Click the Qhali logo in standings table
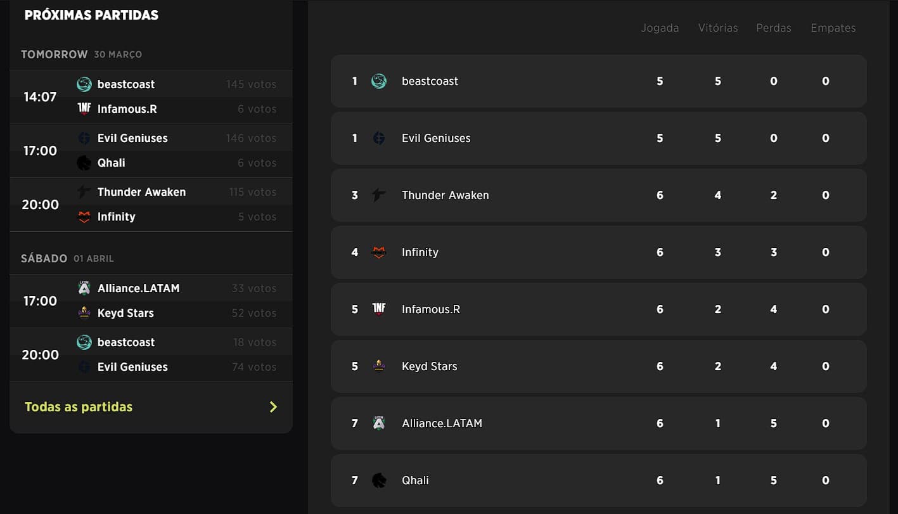The width and height of the screenshot is (898, 514). click(x=379, y=480)
